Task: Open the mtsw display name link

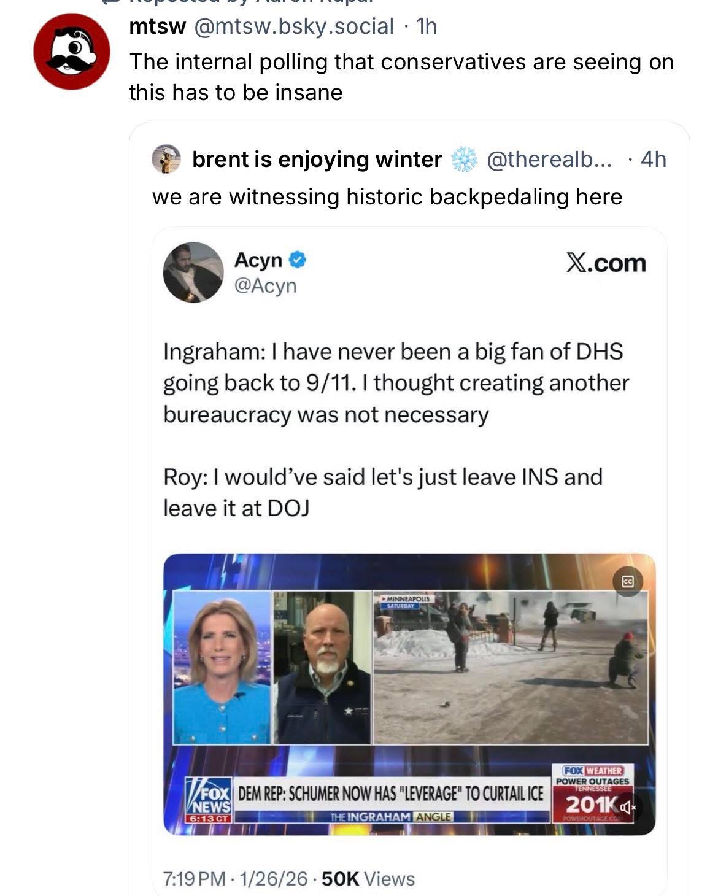Action: pos(157,26)
